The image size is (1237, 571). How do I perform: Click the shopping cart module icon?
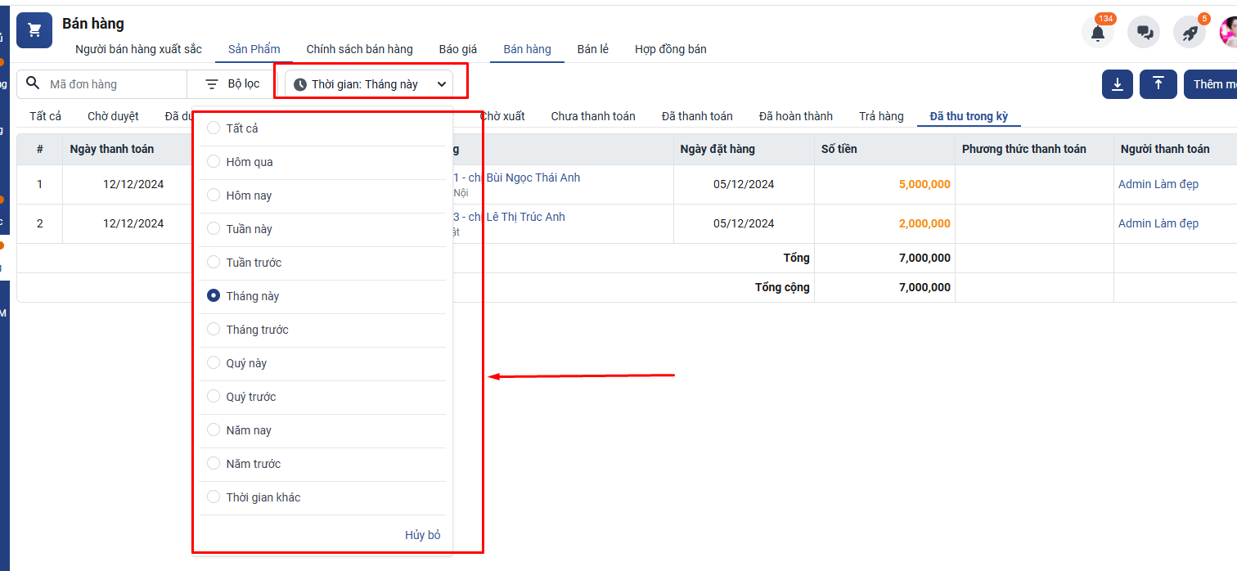(x=34, y=30)
